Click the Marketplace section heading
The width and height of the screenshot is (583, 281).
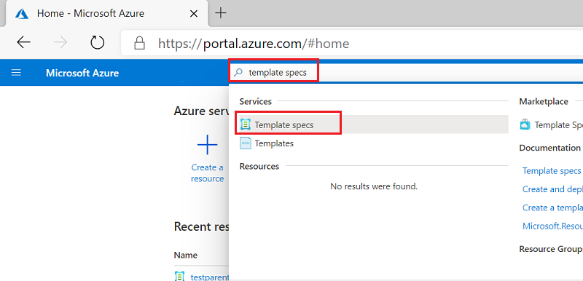(544, 101)
